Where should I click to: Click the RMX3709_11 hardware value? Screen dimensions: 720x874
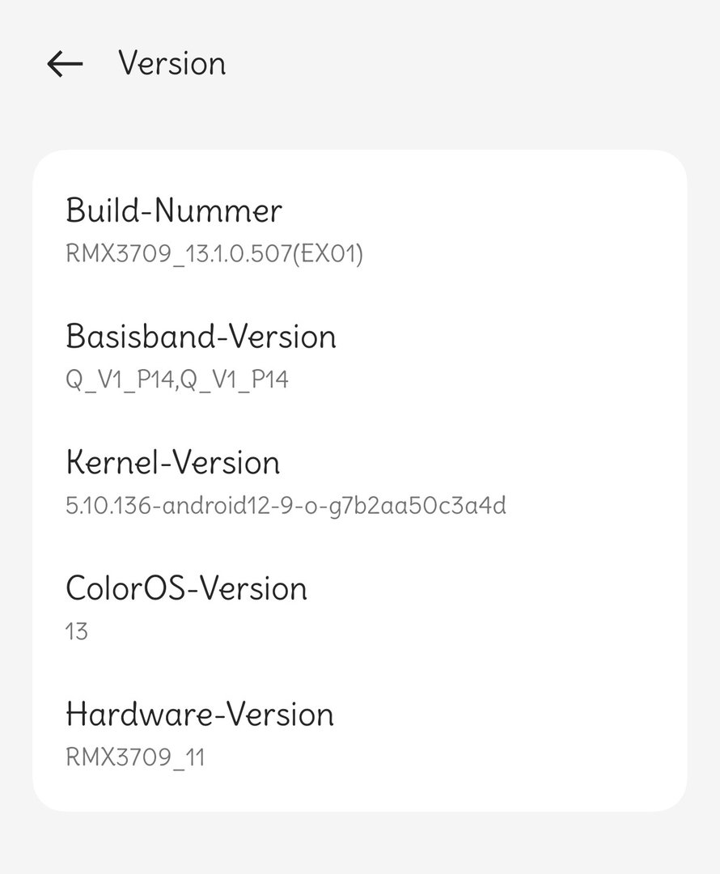pos(135,757)
